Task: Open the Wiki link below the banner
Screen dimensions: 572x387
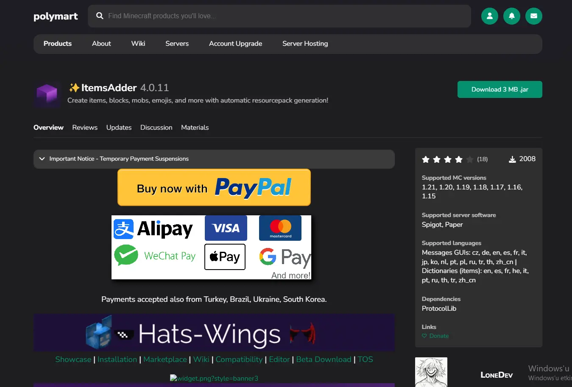Action: [201, 359]
